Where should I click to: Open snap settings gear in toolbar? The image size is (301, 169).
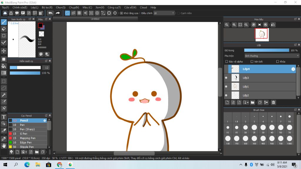click(115, 13)
